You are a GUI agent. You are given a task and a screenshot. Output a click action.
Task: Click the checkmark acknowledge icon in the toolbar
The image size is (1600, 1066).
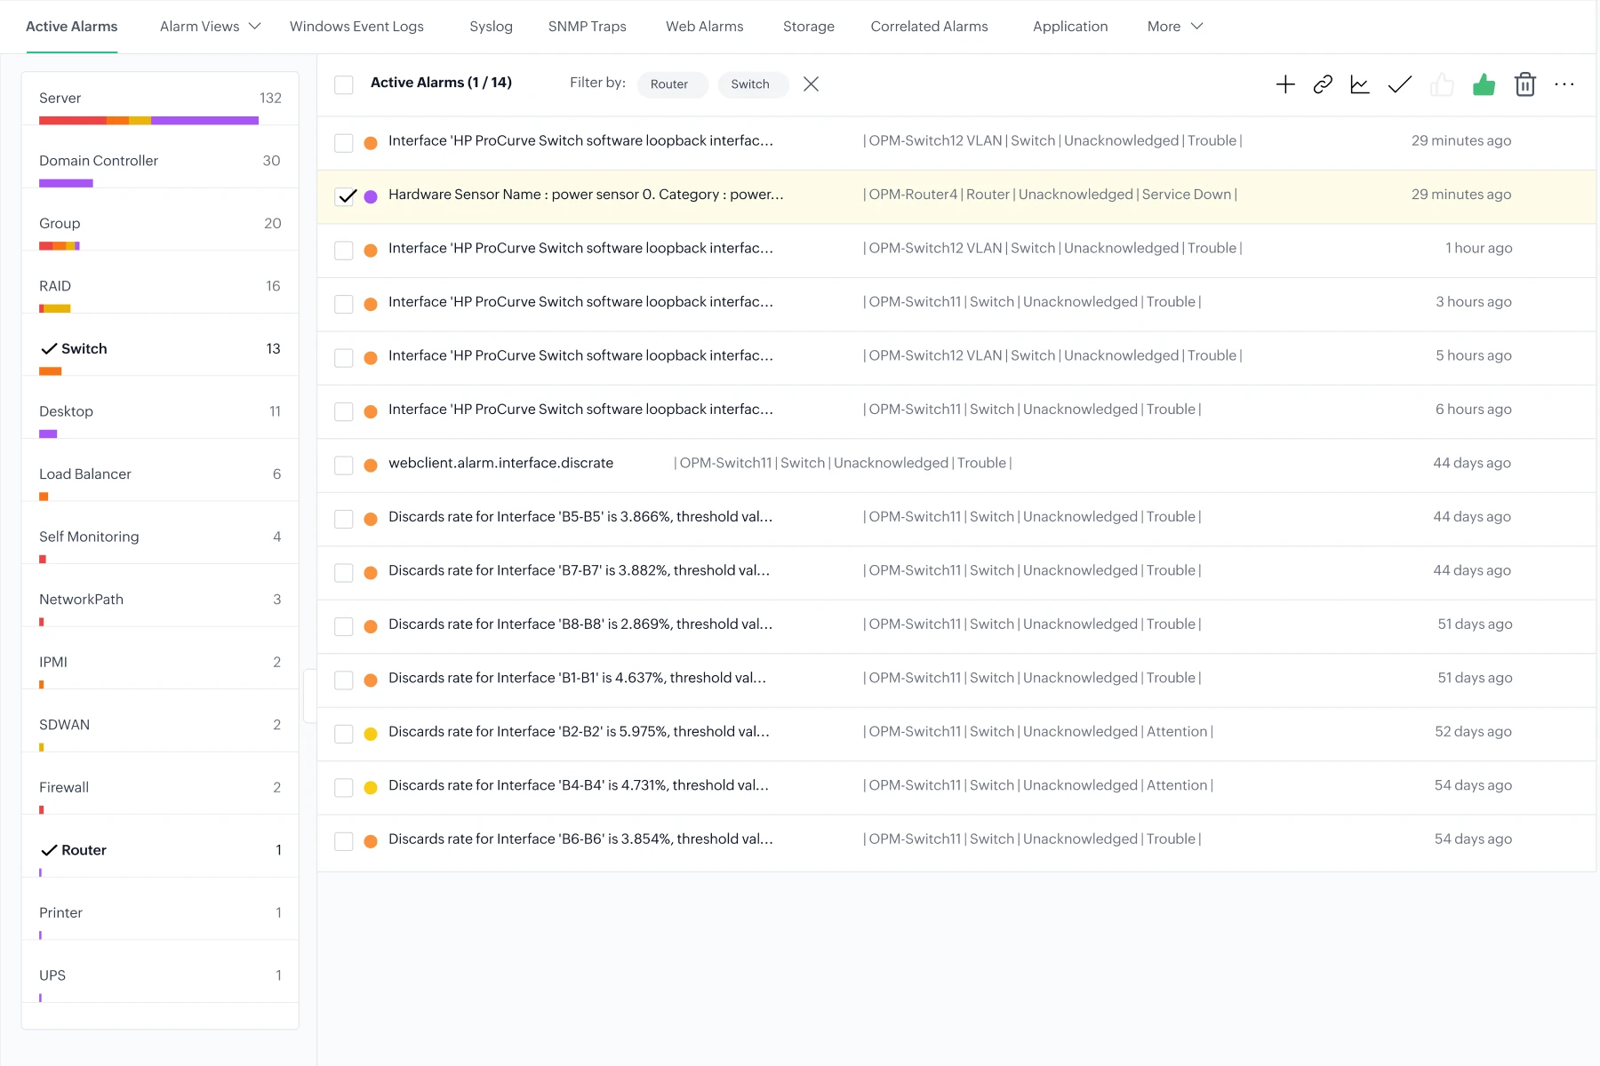[1400, 84]
